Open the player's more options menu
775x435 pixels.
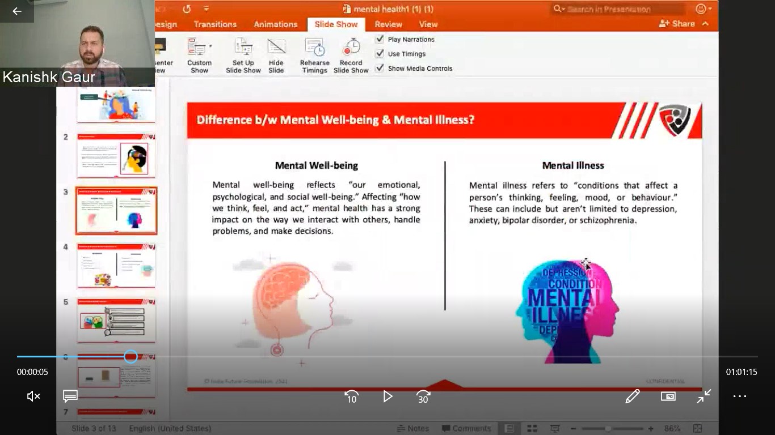click(740, 396)
